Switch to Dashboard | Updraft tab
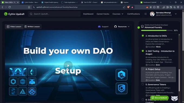Viewport: 184px width, 103px height. pos(149,2)
